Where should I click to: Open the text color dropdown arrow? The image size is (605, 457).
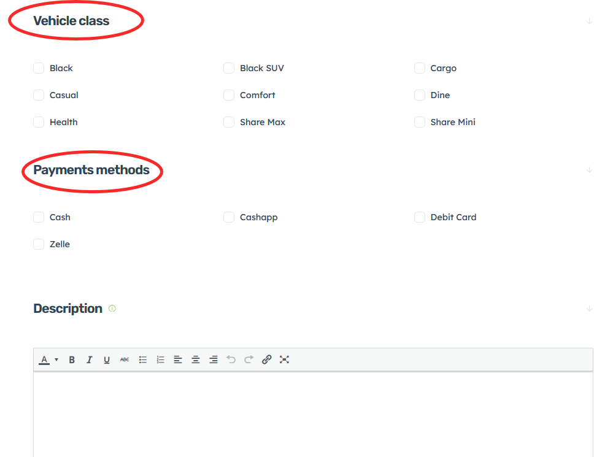click(x=56, y=360)
